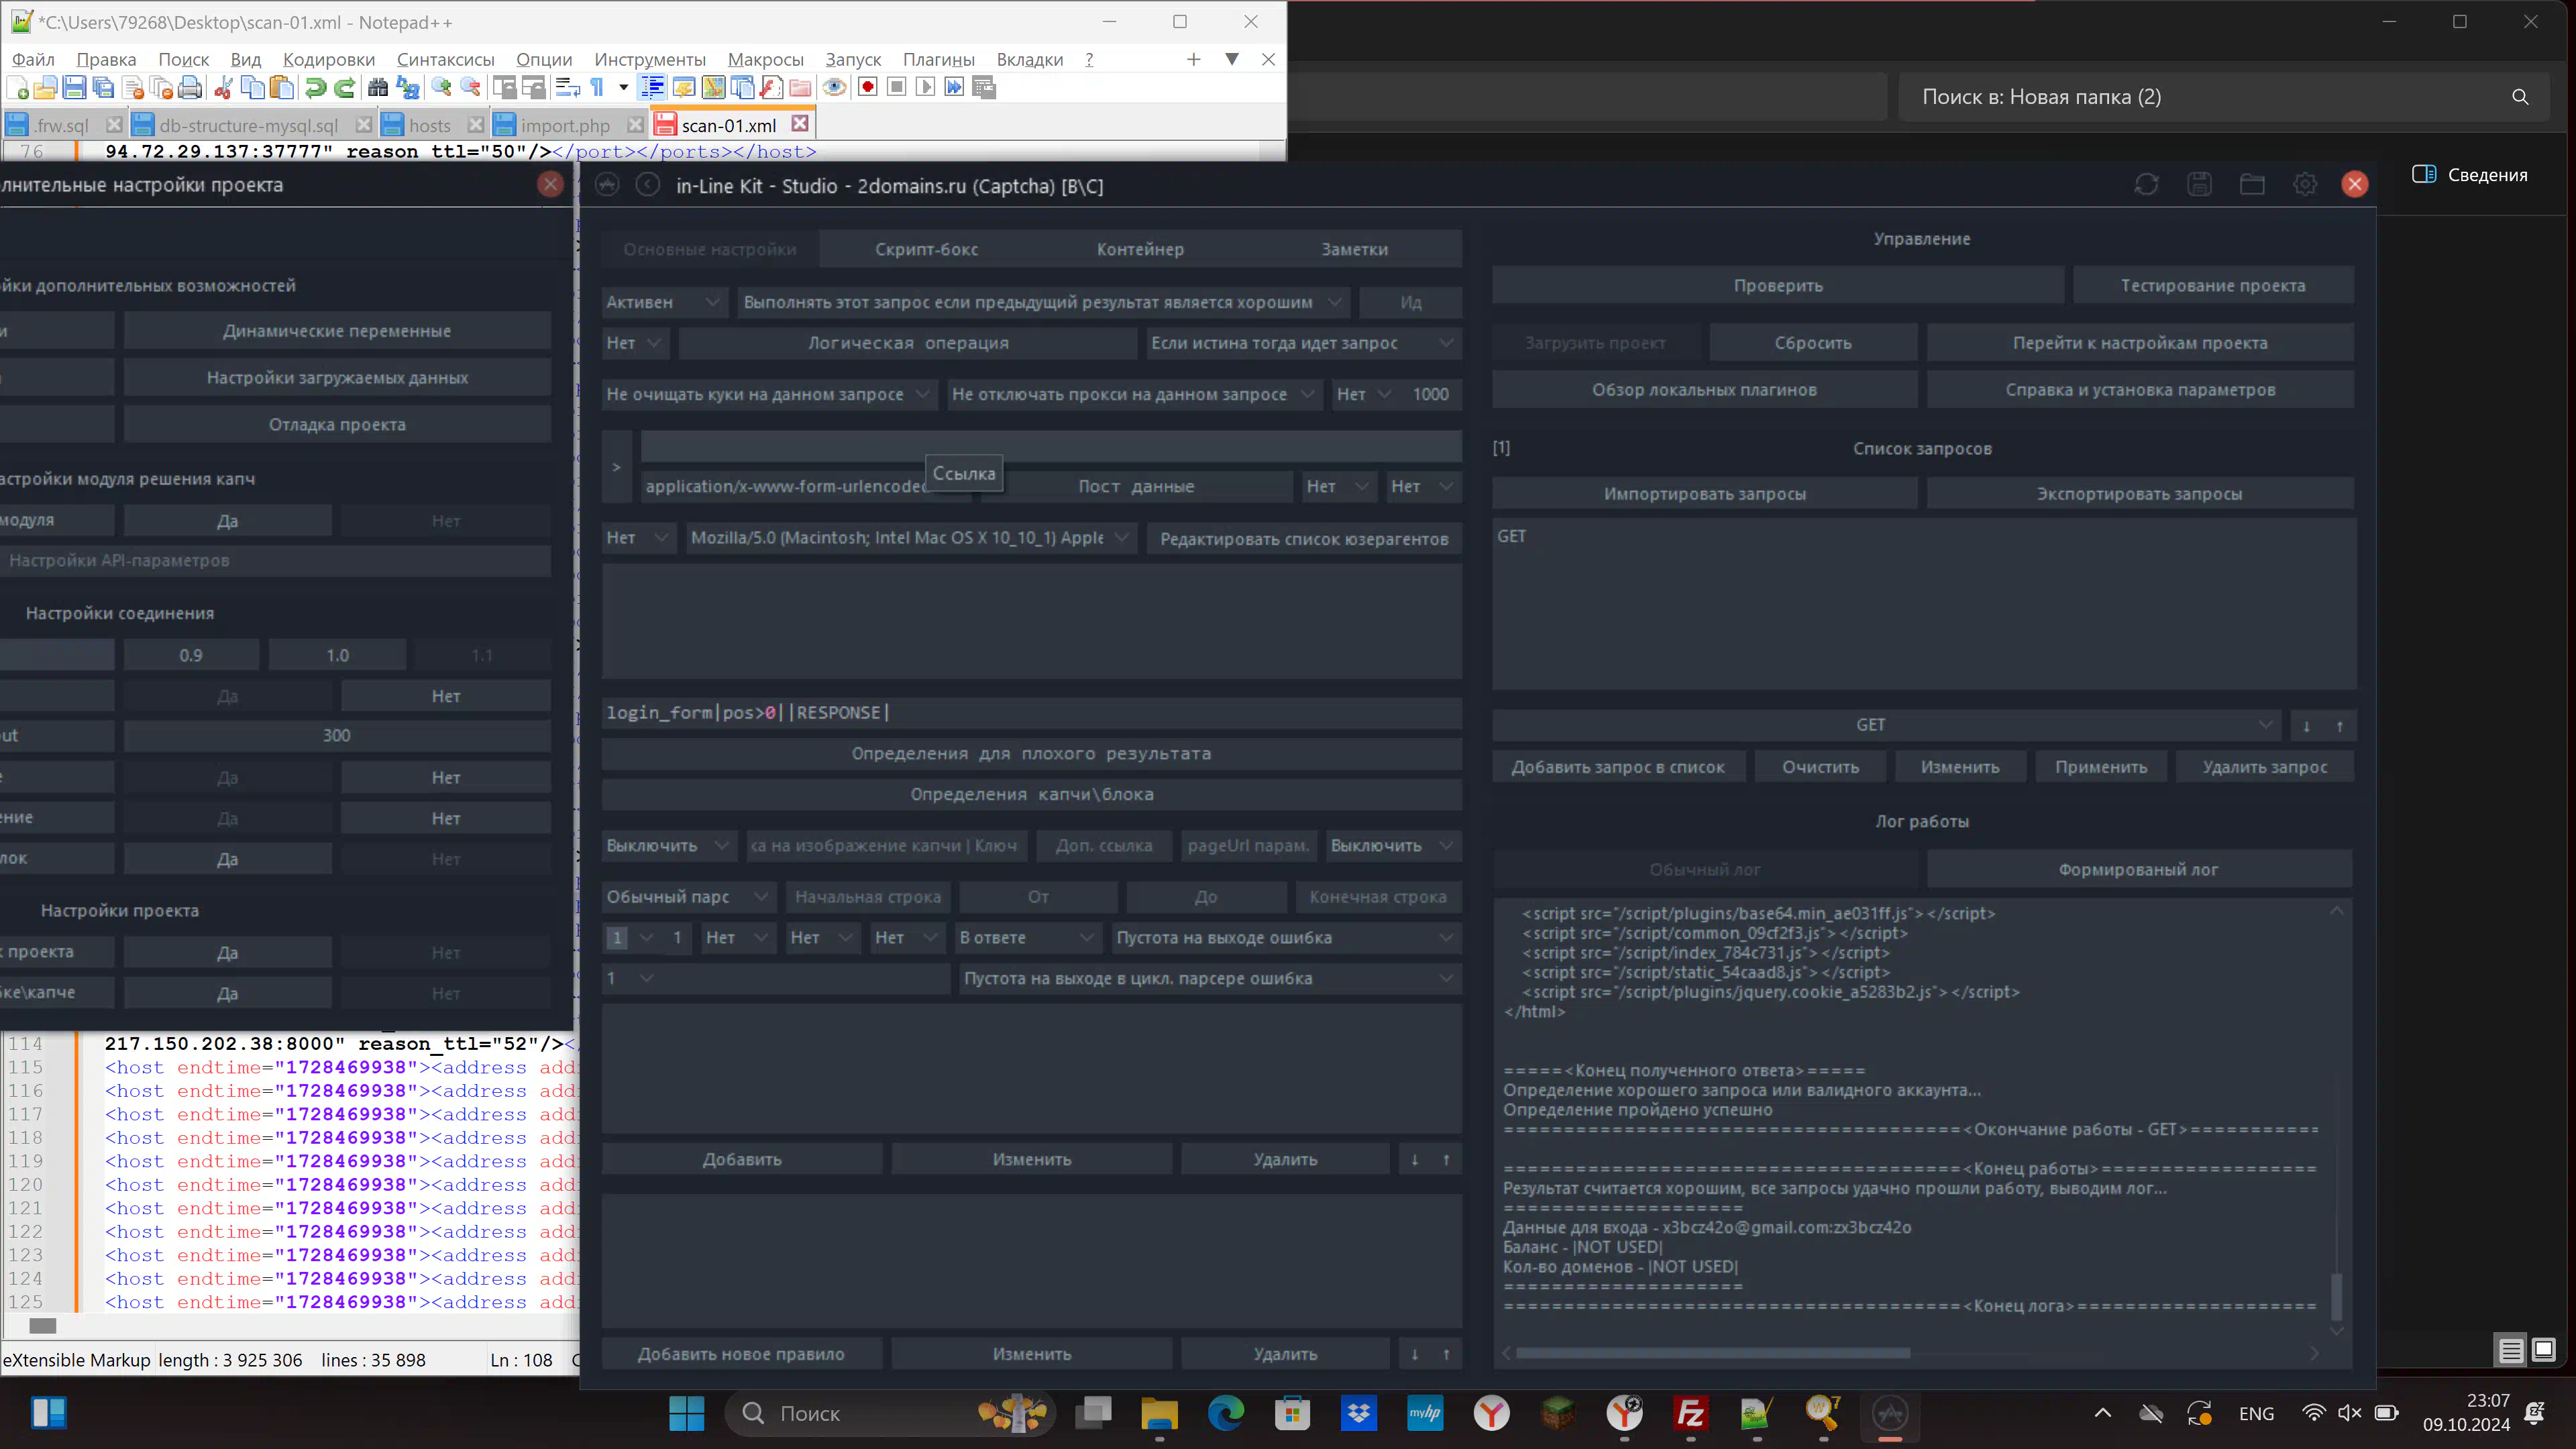
Task: Select connection version 0.9 option
Action: click(x=191, y=655)
